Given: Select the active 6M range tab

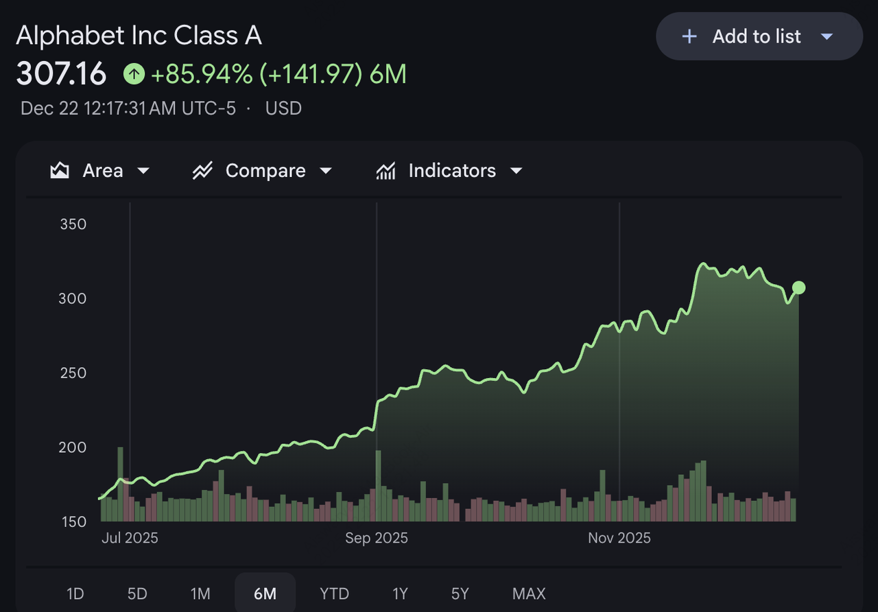Looking at the screenshot, I should pos(265,593).
